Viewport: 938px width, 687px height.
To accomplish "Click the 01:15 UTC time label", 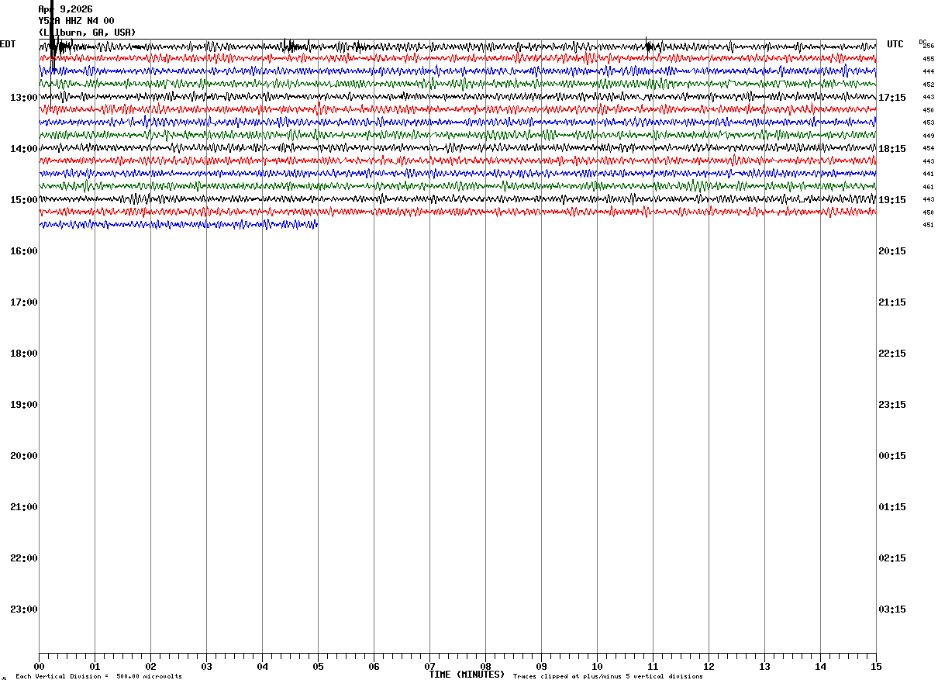I will coord(892,507).
